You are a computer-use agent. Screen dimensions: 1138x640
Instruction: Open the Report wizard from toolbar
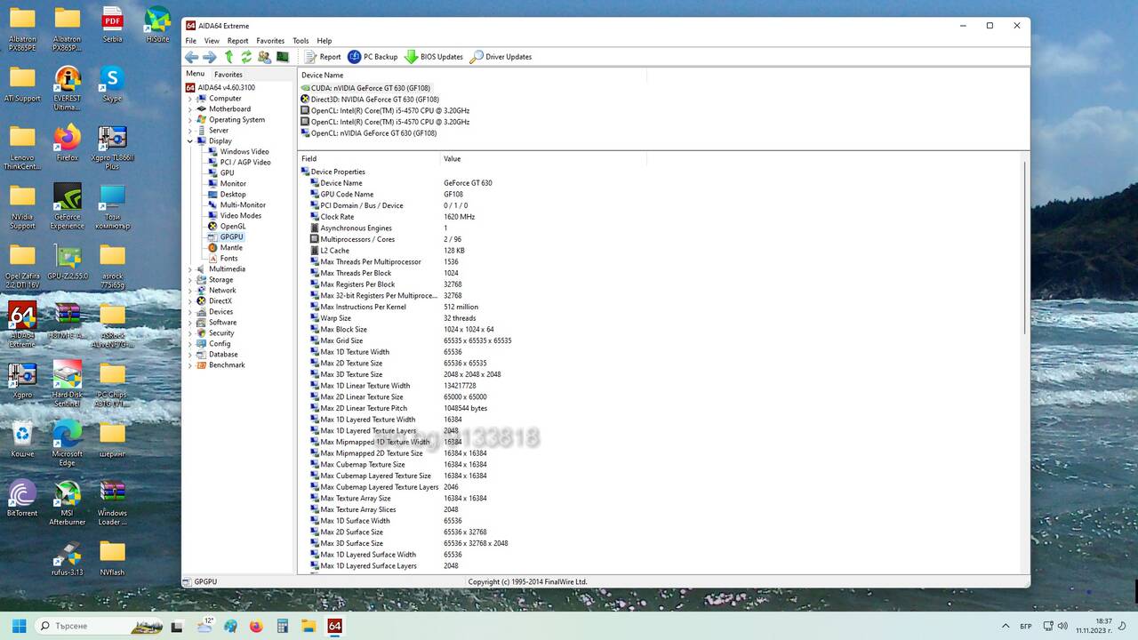click(x=323, y=57)
